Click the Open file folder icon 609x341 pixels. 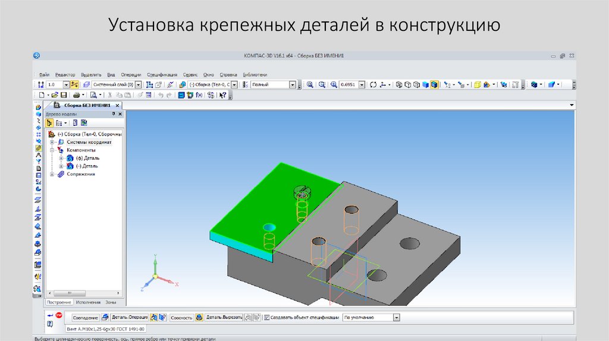point(55,95)
